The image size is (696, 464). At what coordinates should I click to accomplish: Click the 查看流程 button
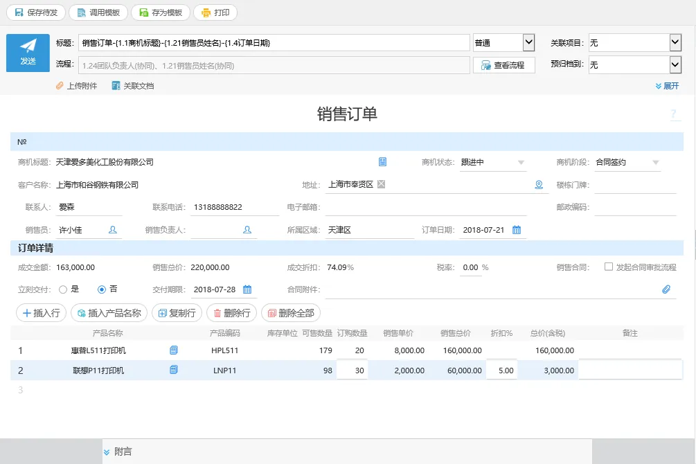pyautogui.click(x=503, y=65)
